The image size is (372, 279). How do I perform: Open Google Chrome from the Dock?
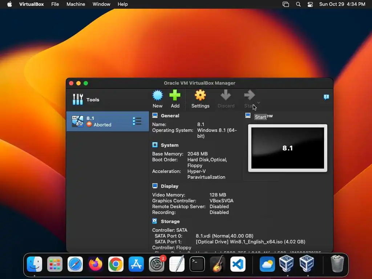[x=116, y=264]
